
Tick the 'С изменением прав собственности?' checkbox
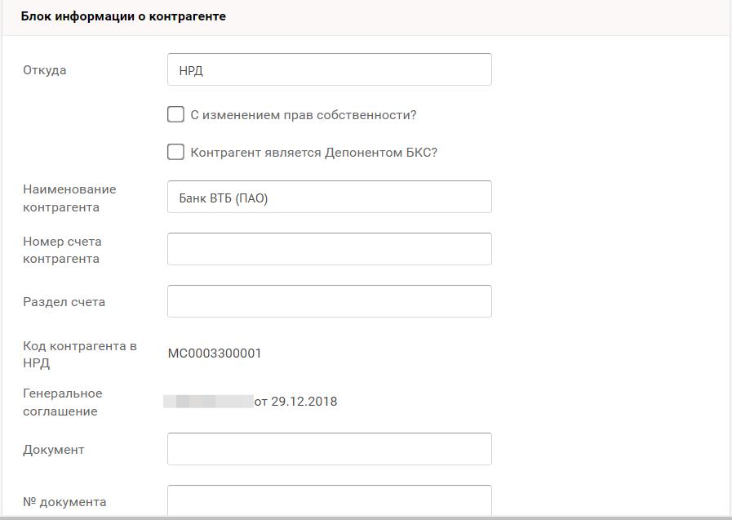point(175,114)
